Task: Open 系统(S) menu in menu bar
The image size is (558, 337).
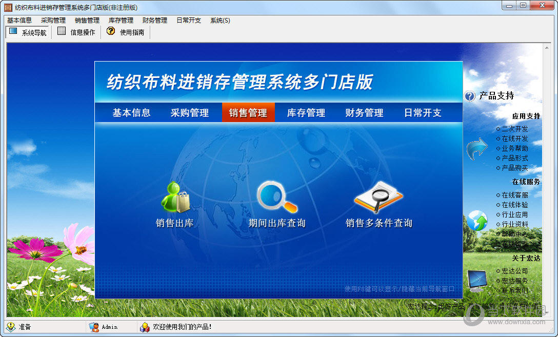Action: point(220,21)
